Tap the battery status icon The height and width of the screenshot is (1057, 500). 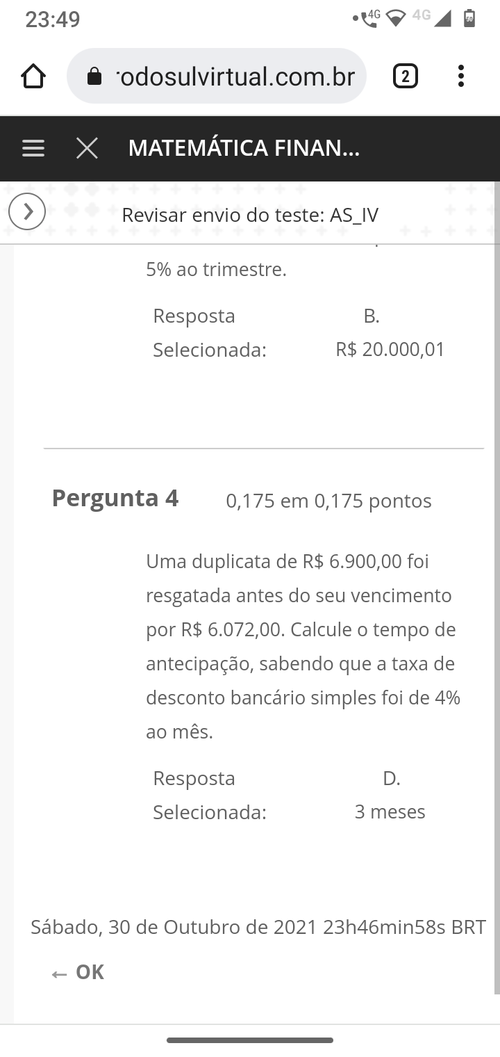pyautogui.click(x=469, y=18)
